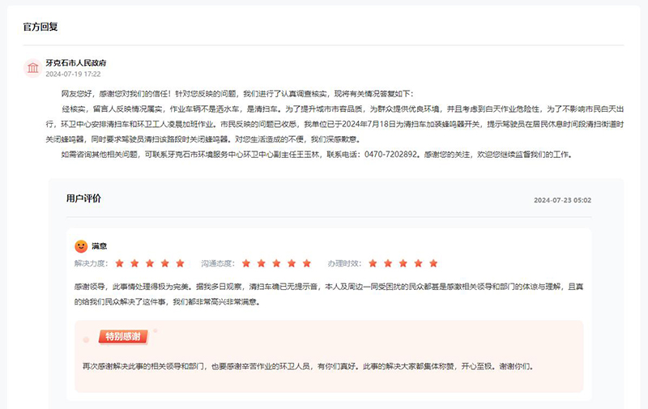The image size is (648, 409).
Task: Click the 用户评价 heading
Action: (83, 198)
